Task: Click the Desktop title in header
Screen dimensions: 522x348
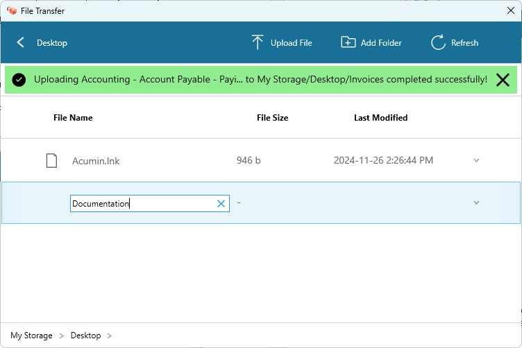Action: click(52, 43)
